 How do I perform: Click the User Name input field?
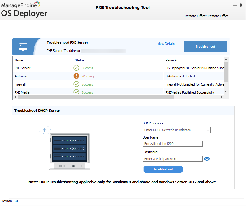pos(172,144)
